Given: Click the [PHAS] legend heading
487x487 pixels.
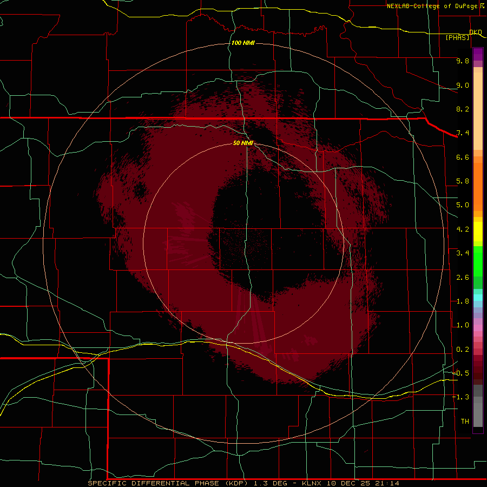Looking at the screenshot, I should tap(457, 37).
